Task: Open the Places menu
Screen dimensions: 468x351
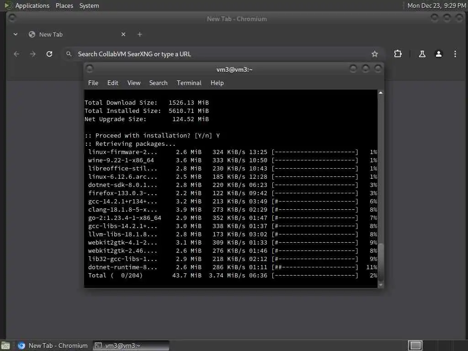Action: click(64, 5)
